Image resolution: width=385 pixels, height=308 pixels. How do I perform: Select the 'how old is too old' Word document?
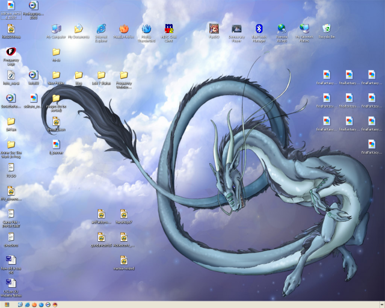pyautogui.click(x=11, y=265)
